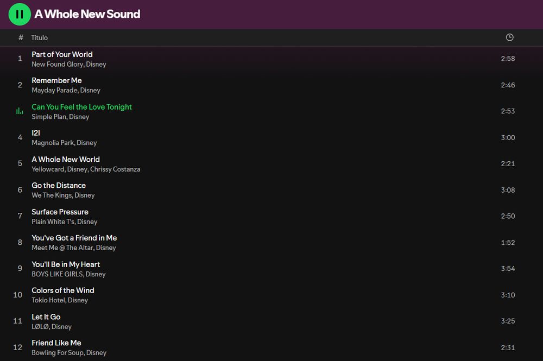Click track number 8
The width and height of the screenshot is (543, 361).
20,242
